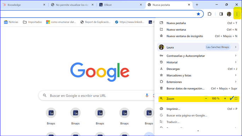Image resolution: width=242 pixels, height=136 pixels.
Task: Click the Google logo
Action: (x=100, y=72)
